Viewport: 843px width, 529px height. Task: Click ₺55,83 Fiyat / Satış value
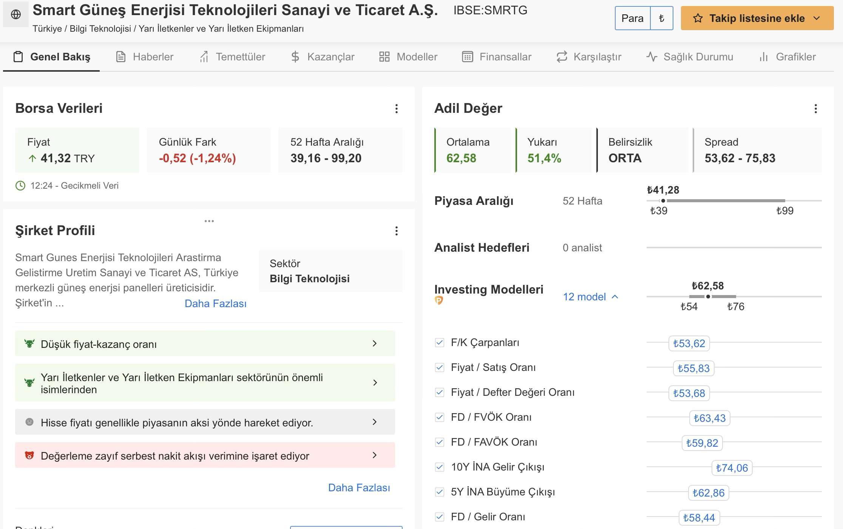(x=693, y=368)
